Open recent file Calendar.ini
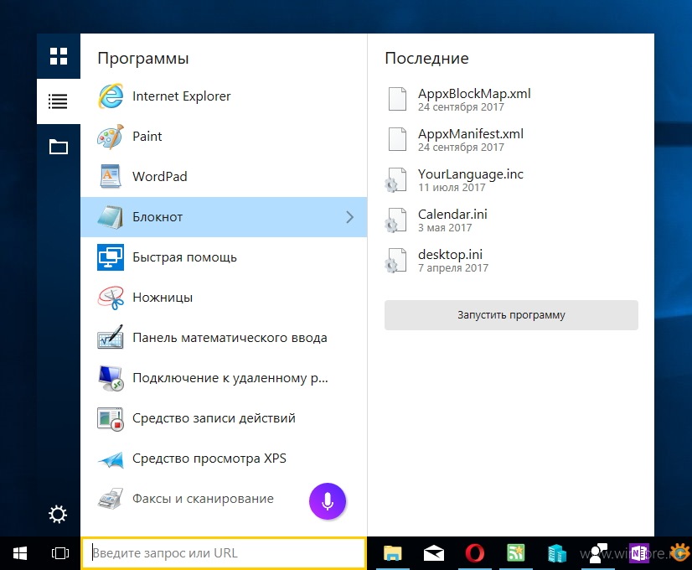Image resolution: width=692 pixels, height=570 pixels. click(511, 220)
